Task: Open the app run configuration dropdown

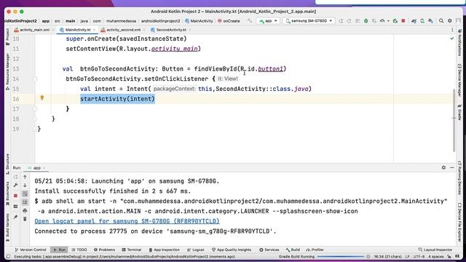Action: coord(268,21)
